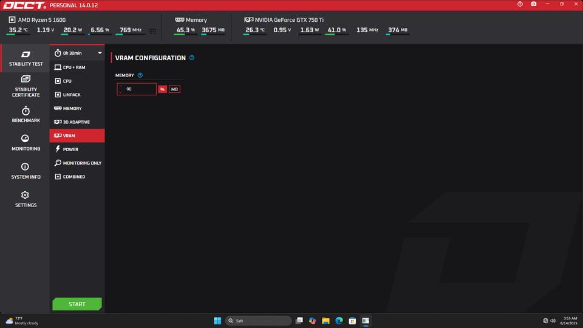Open the Windows Start menu
Screen dimensions: 583x328
pos(217,321)
